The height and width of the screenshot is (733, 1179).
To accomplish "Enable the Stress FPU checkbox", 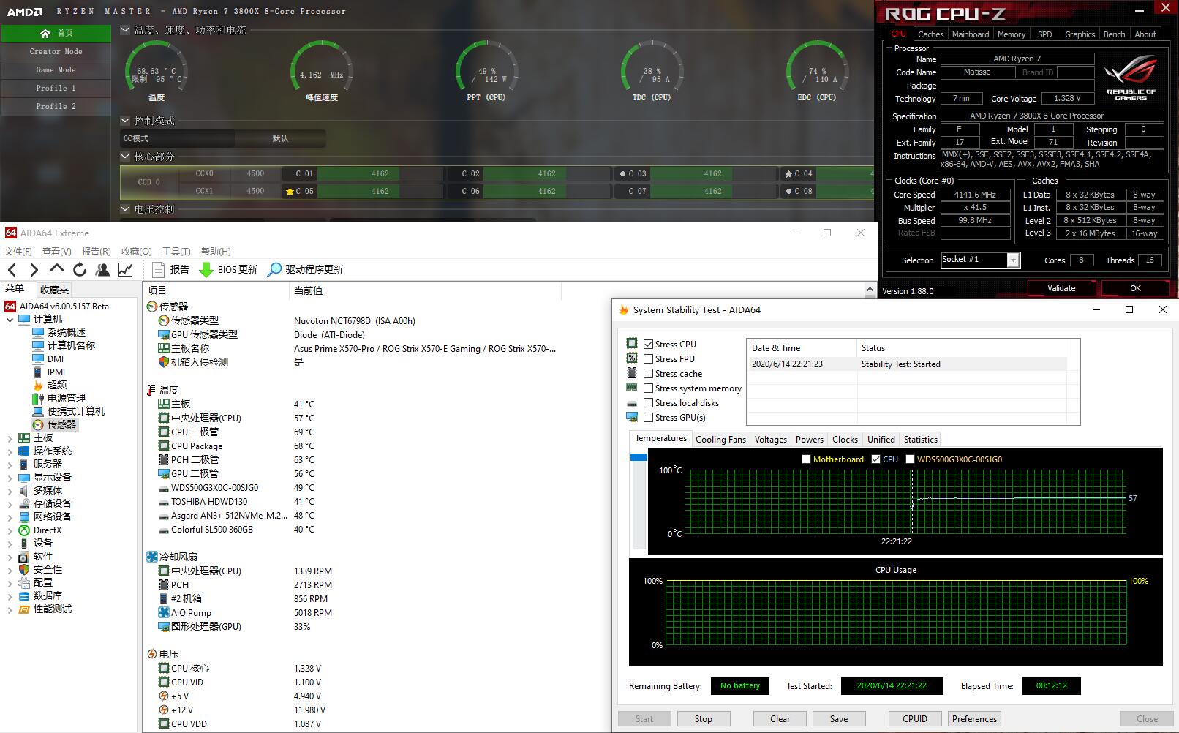I will [648, 359].
